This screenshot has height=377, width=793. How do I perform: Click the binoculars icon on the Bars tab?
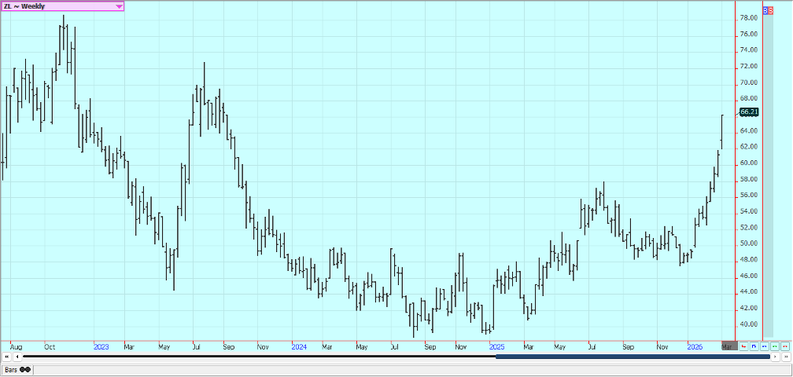click(25, 369)
